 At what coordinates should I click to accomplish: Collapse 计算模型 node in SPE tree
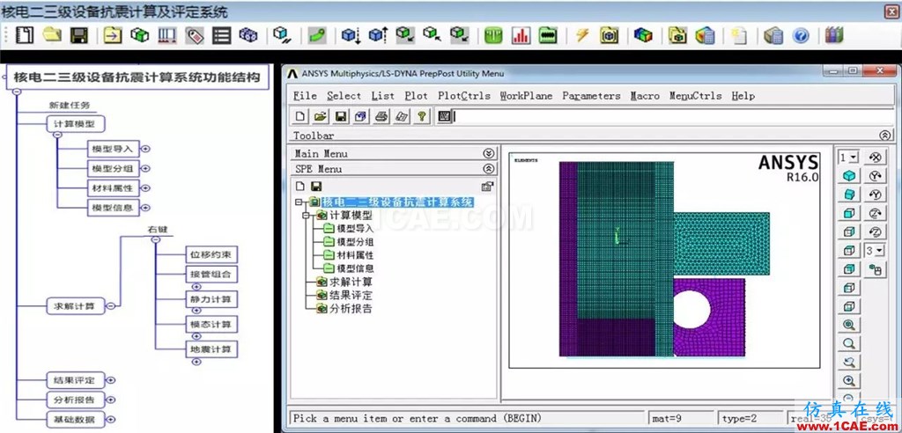pyautogui.click(x=306, y=216)
